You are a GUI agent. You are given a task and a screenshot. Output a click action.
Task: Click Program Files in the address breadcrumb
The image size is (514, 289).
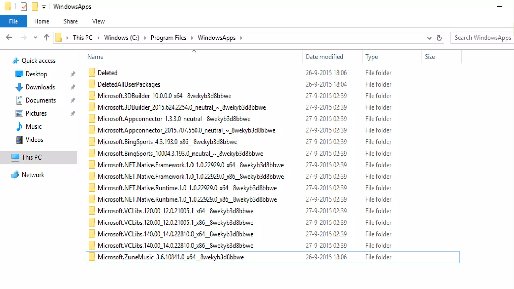pyautogui.click(x=168, y=38)
